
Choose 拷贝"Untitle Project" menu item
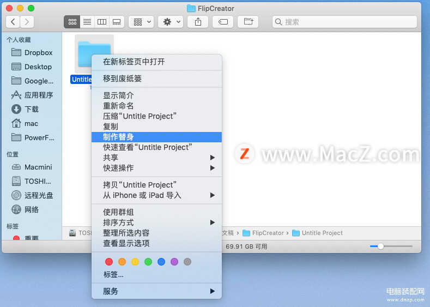156,185
